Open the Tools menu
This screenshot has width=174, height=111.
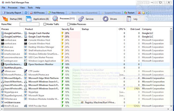(x=30, y=7)
